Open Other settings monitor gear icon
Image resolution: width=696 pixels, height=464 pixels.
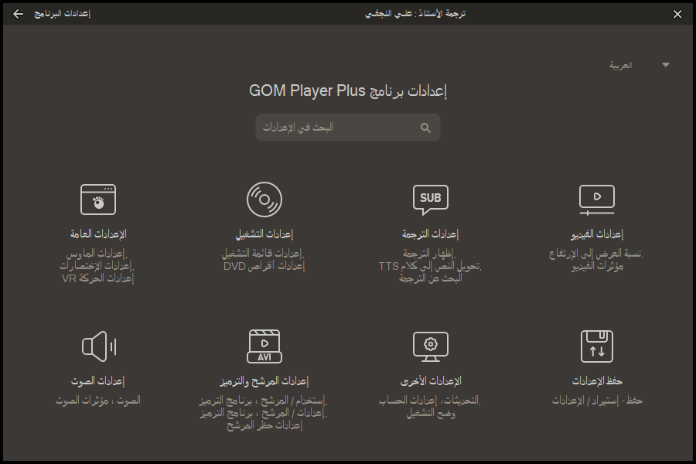click(x=431, y=346)
